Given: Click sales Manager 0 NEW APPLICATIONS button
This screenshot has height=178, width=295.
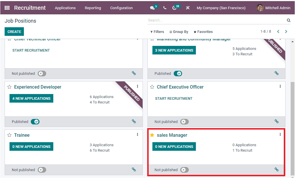Looking at the screenshot, I should [x=174, y=146].
